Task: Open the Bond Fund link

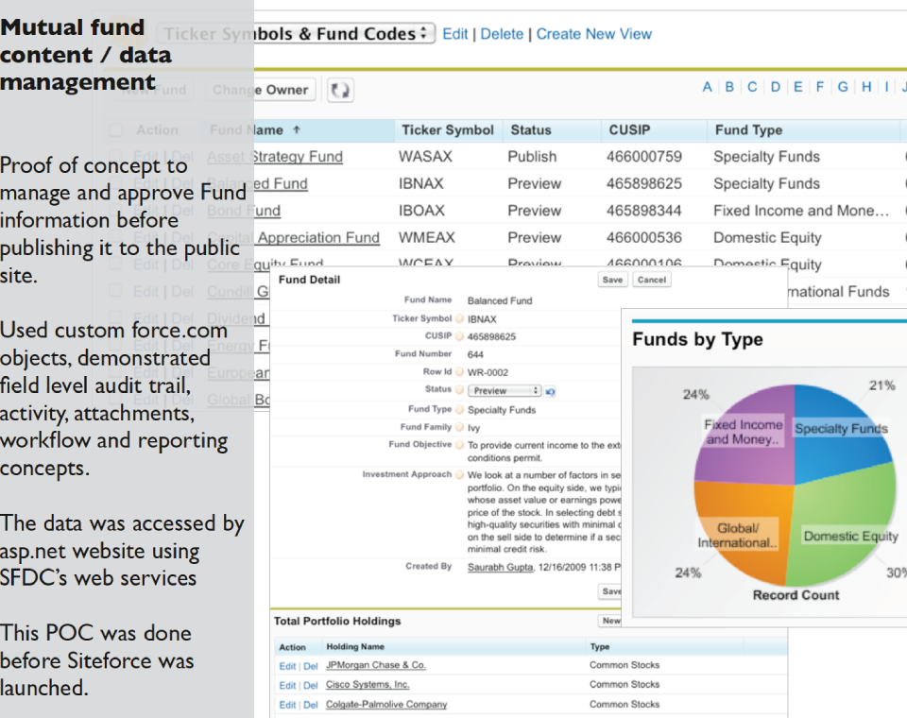Action: [244, 211]
